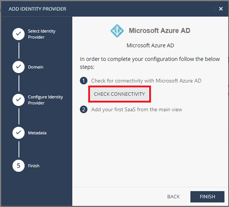Select the Select Identity Provider checkmark circle
229x207 pixels.
pos(19,34)
